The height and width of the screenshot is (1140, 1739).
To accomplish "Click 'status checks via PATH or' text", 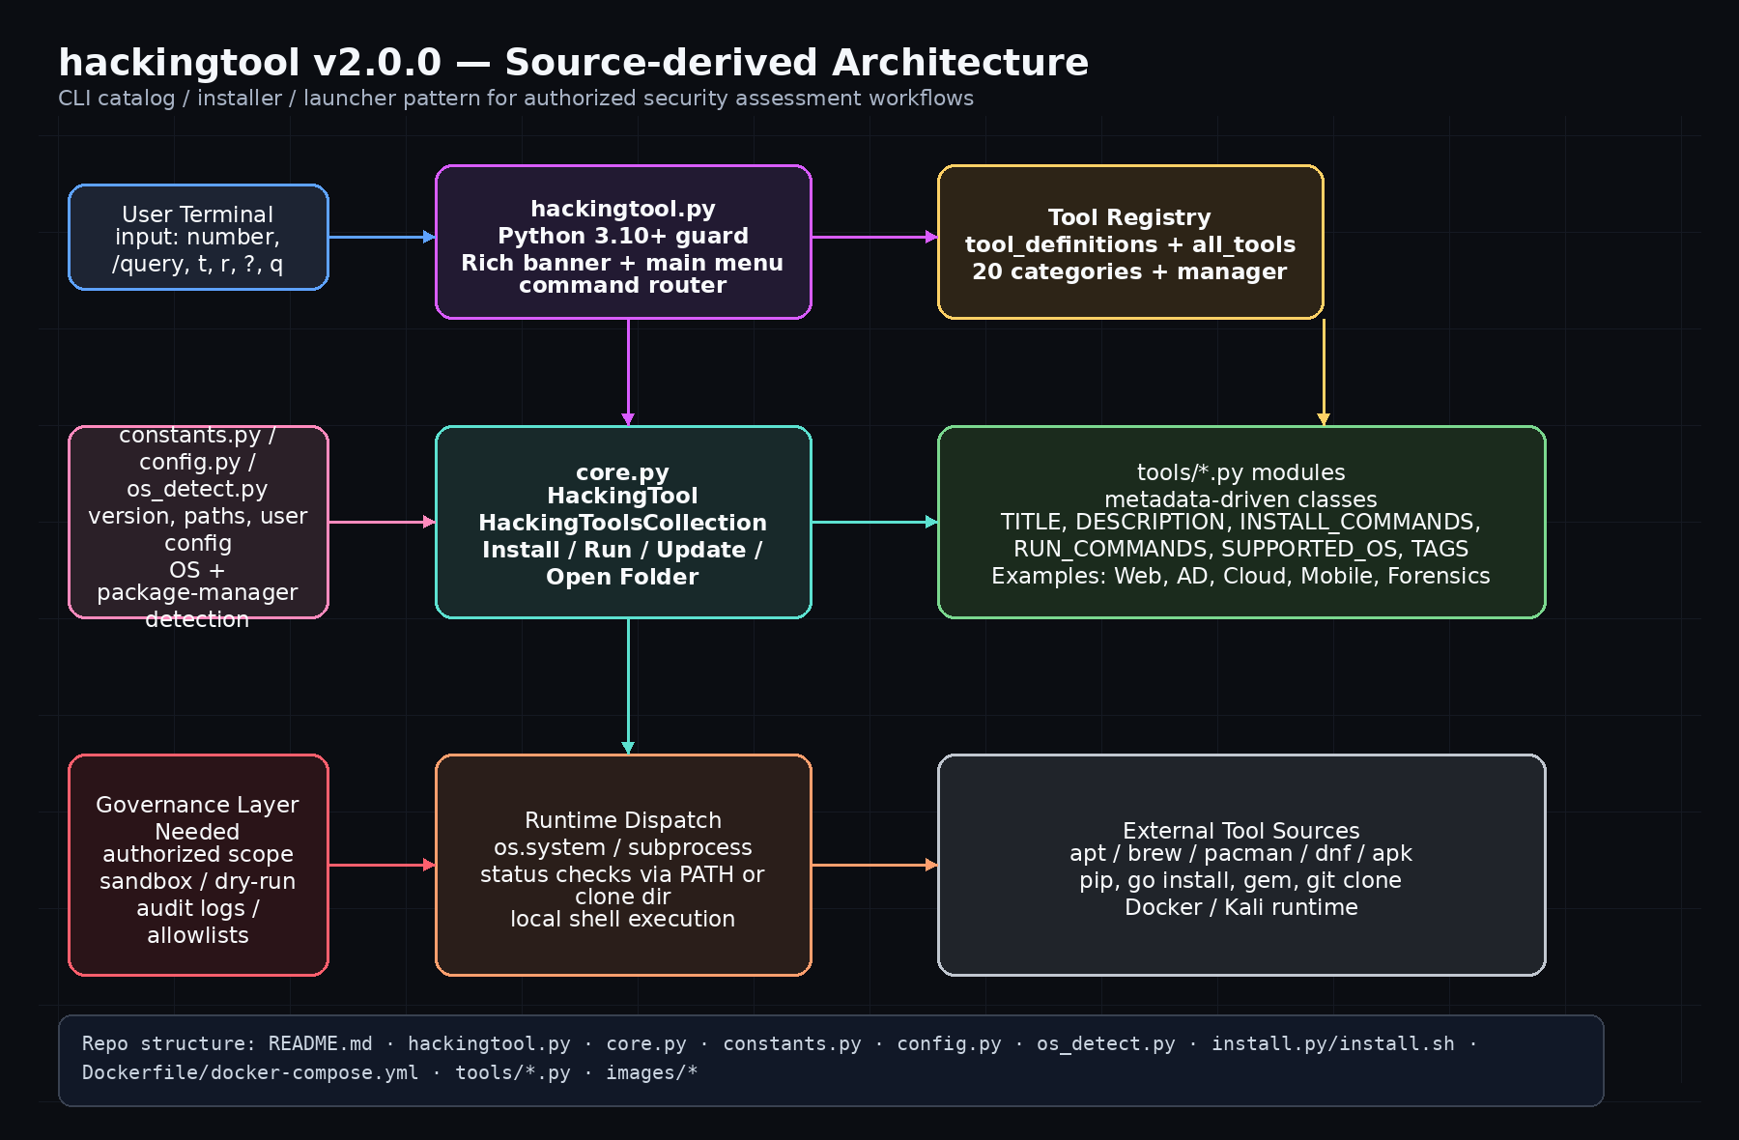I will click(x=622, y=874).
